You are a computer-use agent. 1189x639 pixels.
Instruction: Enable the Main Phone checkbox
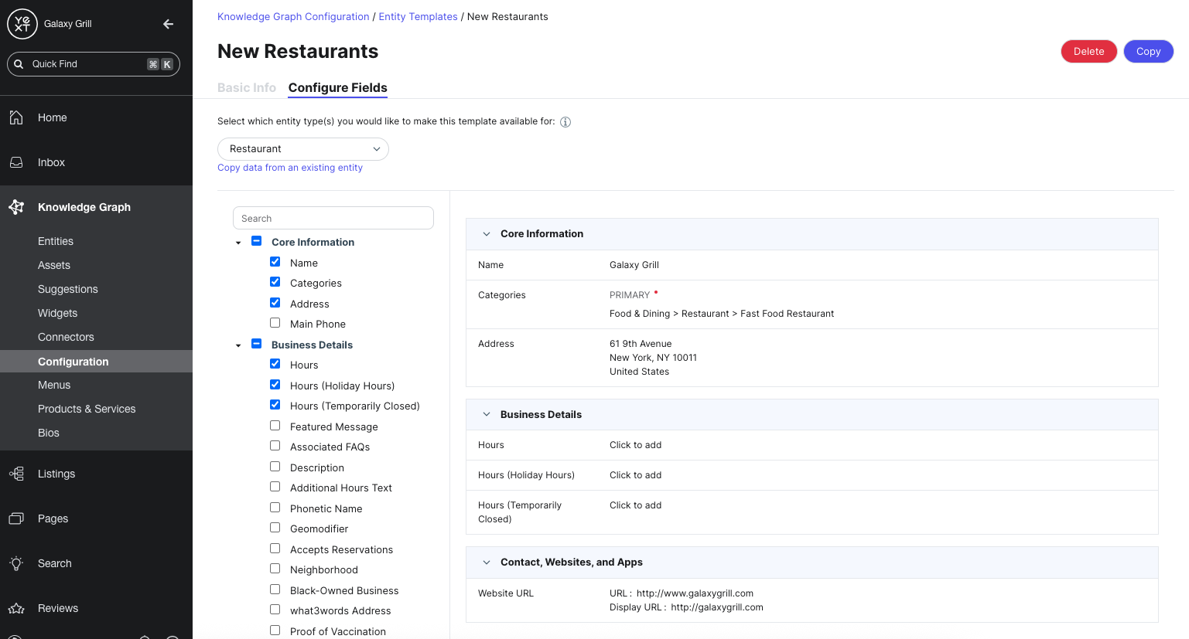coord(275,323)
